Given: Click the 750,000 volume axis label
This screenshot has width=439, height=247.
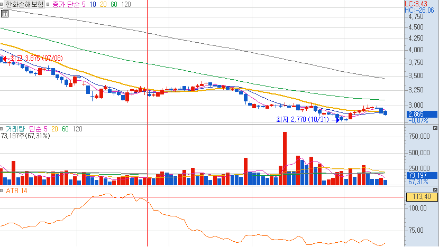Looking at the screenshot, I should click(x=419, y=136).
